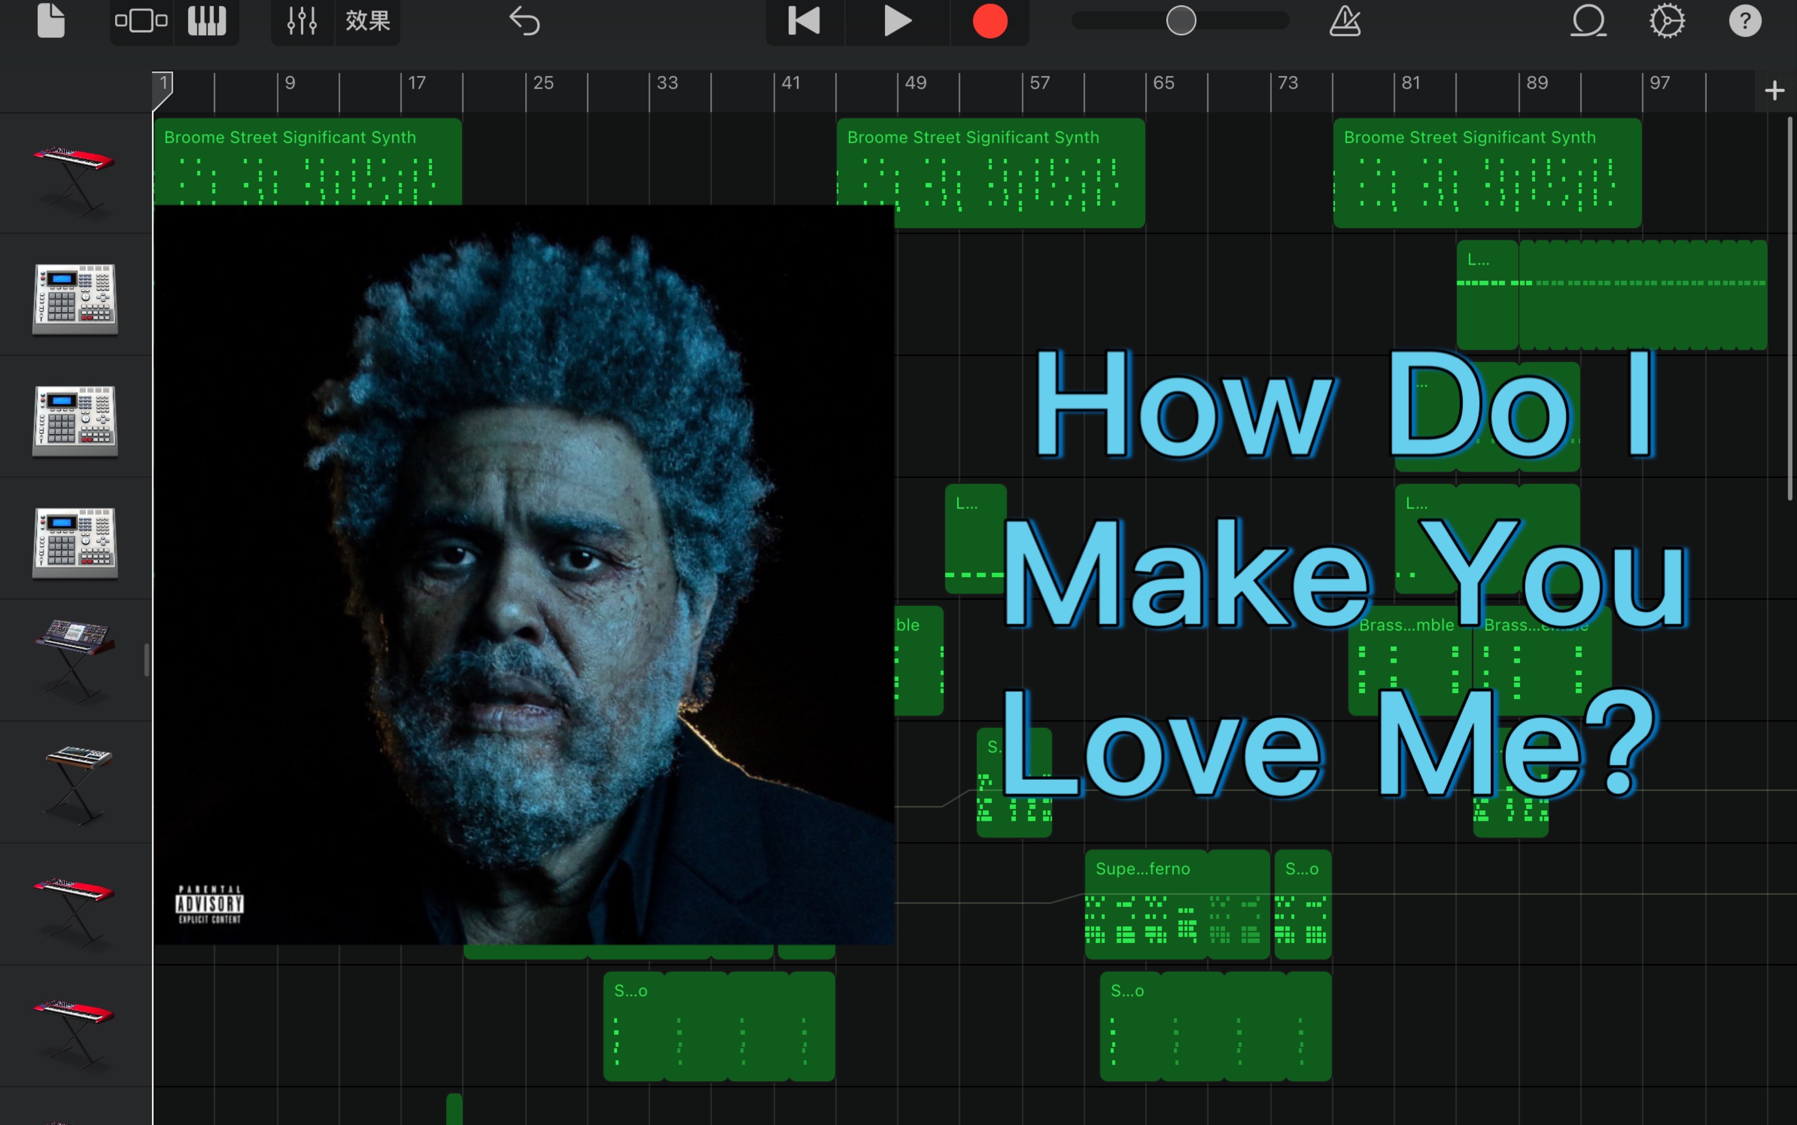Viewport: 1797px width, 1125px height.
Task: Select the Brass...mble region
Action: pyautogui.click(x=1410, y=661)
